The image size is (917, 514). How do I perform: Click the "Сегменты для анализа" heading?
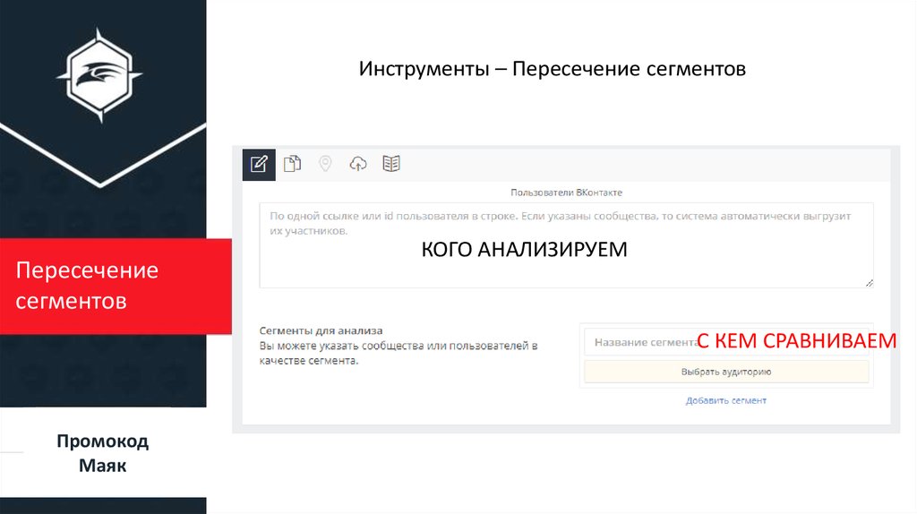pyautogui.click(x=321, y=330)
